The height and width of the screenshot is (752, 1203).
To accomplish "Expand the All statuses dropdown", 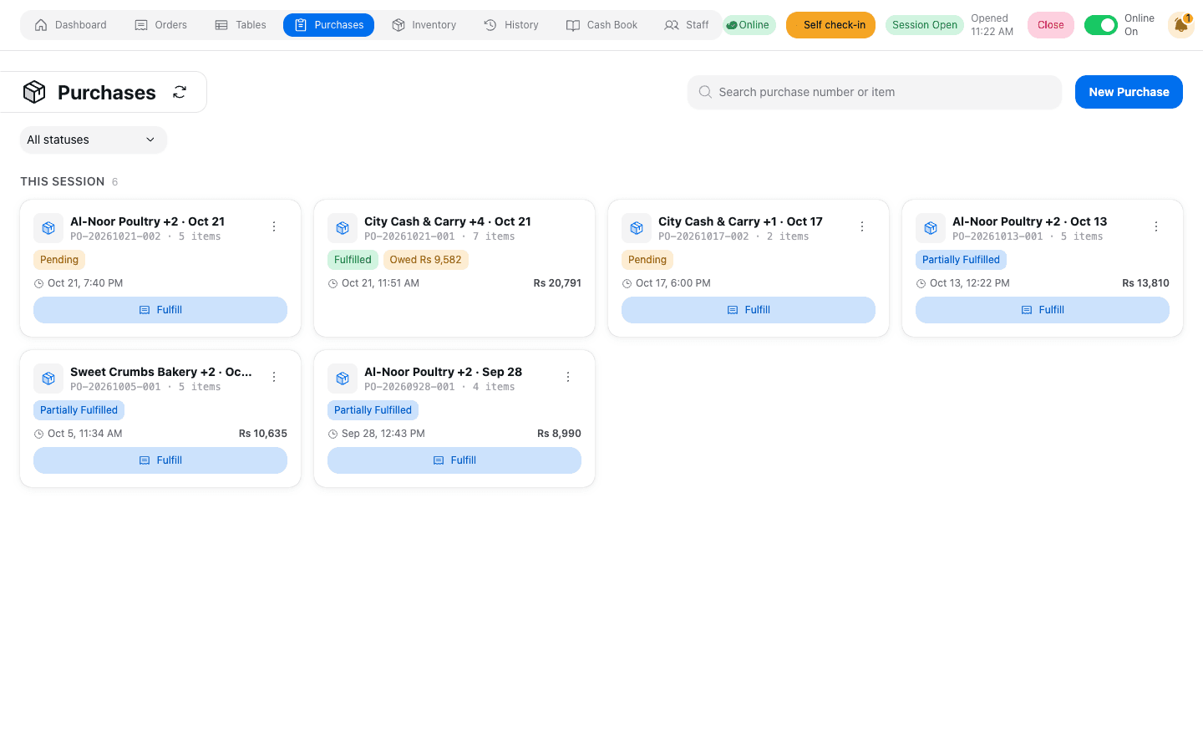I will tap(94, 140).
